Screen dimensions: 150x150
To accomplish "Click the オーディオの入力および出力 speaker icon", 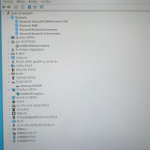I will click(x=13, y=50).
